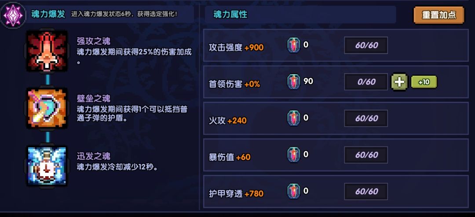The image size is (475, 217).
Task: Tap the +10 button for 首领伤害
Action: (424, 82)
